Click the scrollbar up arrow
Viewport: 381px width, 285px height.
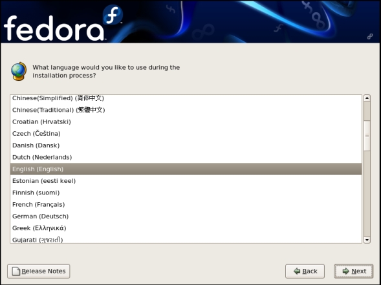(367, 98)
